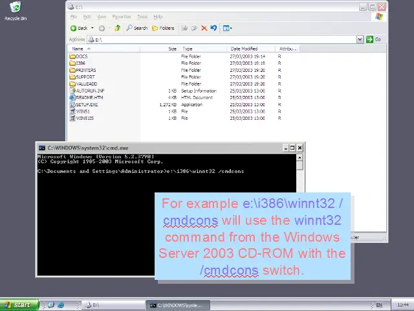
Task: Expand the Address bar dropdown arrow
Action: (360, 40)
